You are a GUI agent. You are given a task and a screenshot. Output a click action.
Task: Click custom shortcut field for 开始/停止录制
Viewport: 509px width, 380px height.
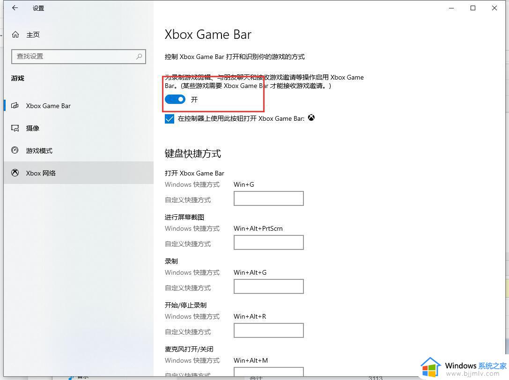pyautogui.click(x=268, y=330)
